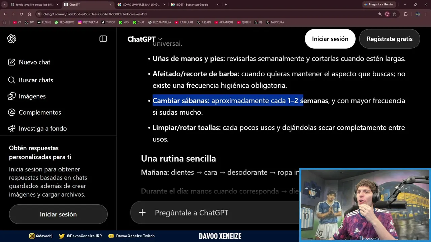431x242 pixels.
Task: Open the QUEEN bookmark
Action: (244, 23)
